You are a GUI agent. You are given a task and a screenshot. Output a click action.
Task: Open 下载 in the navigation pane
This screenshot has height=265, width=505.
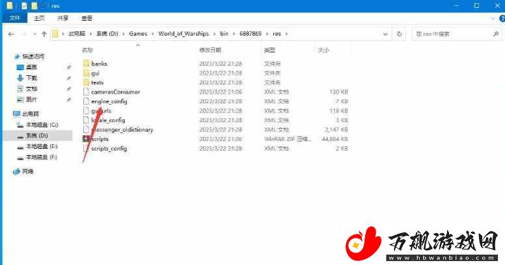pyautogui.click(x=31, y=78)
